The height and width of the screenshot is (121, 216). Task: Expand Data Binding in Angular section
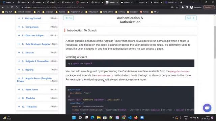coord(37,44)
